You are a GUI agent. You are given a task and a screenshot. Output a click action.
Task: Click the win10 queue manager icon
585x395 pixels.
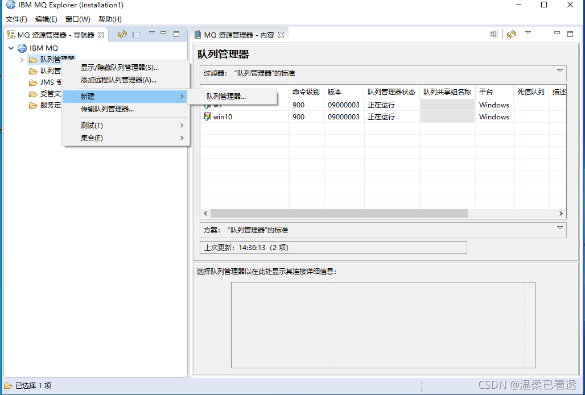point(207,117)
